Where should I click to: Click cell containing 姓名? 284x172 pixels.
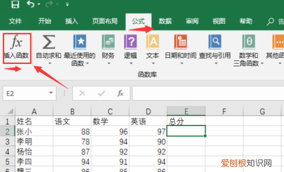click(x=34, y=121)
